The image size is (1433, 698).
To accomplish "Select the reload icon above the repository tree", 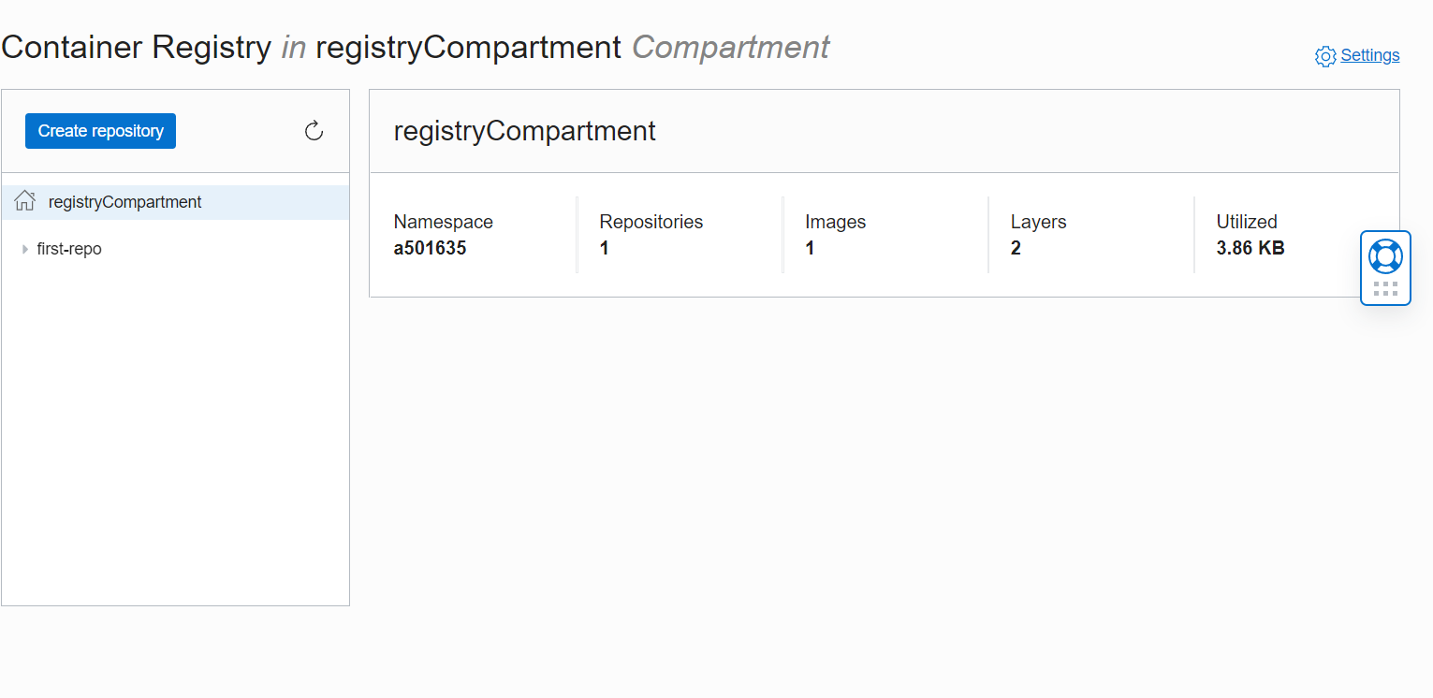I will click(x=314, y=131).
